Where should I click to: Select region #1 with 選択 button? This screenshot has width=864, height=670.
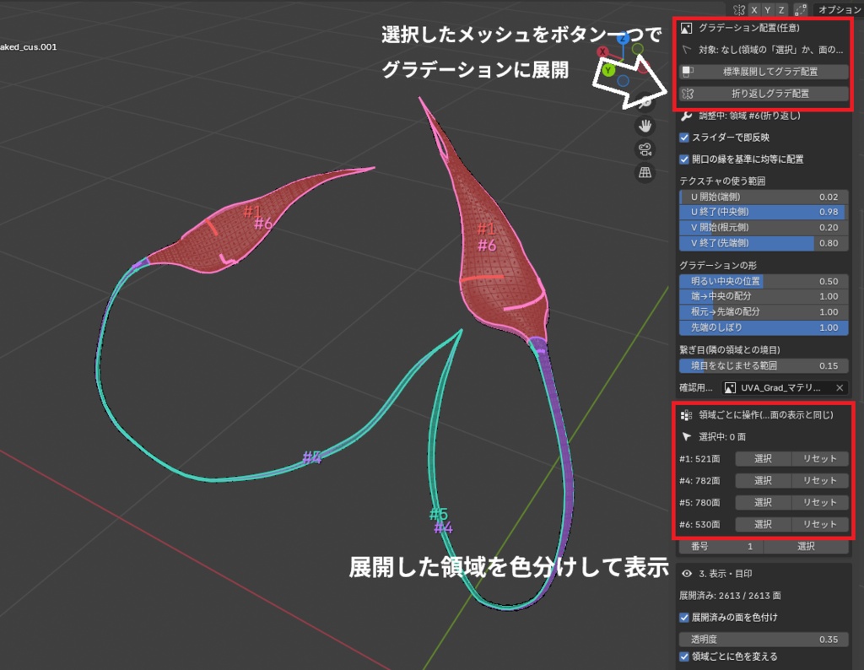pyautogui.click(x=763, y=459)
